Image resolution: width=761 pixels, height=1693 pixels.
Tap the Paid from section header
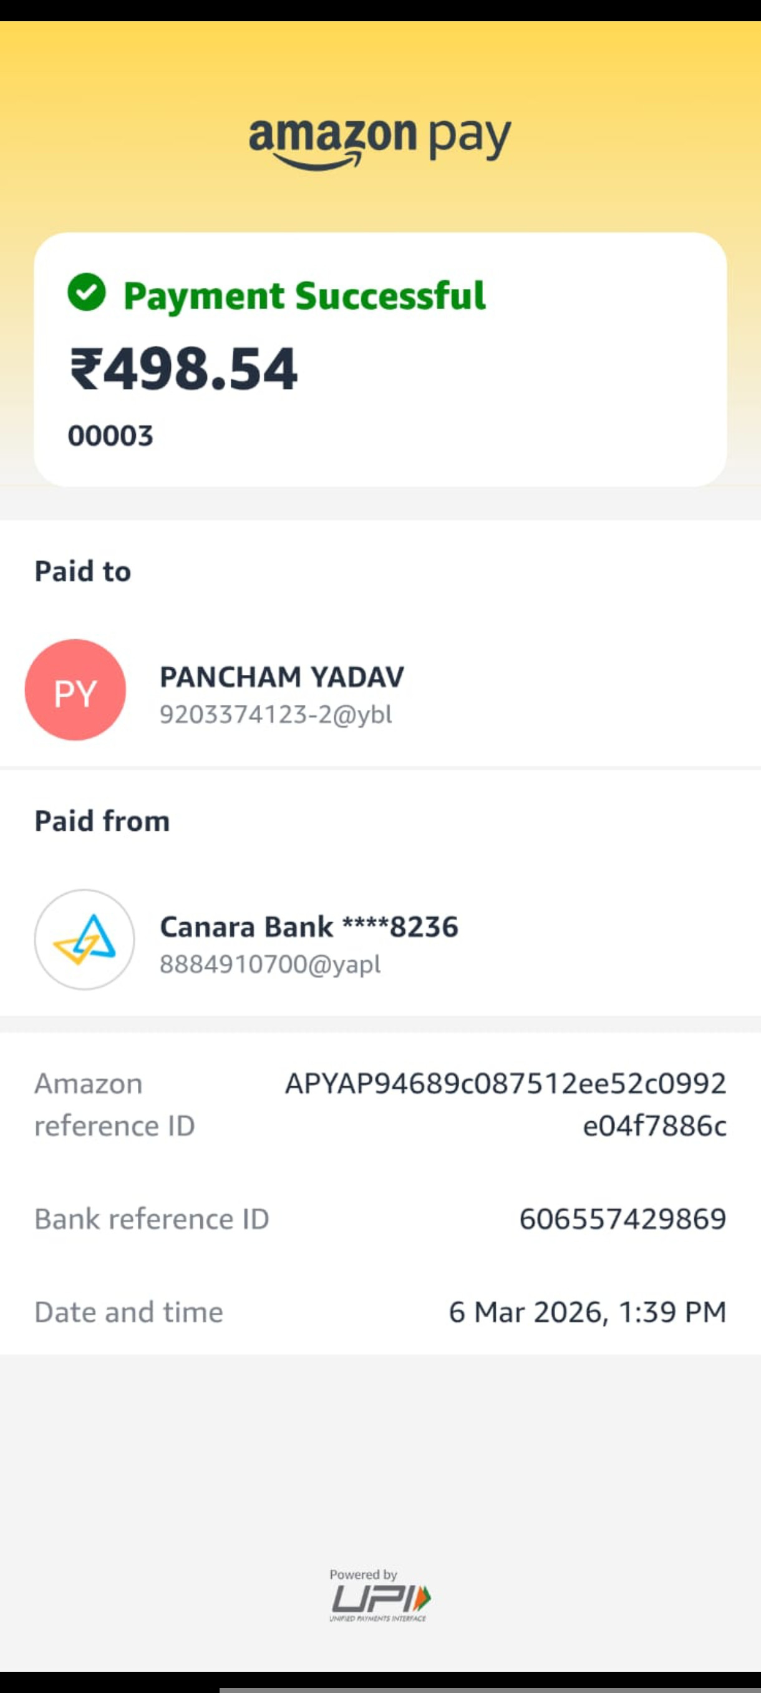pyautogui.click(x=102, y=821)
